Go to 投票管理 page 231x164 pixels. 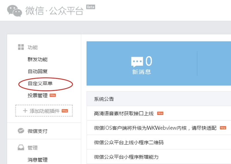(x=38, y=96)
